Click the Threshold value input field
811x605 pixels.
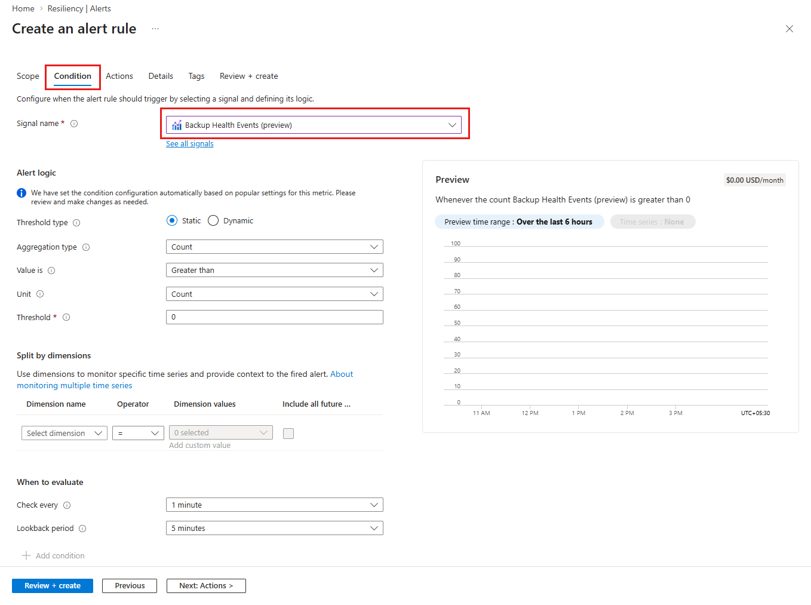275,317
